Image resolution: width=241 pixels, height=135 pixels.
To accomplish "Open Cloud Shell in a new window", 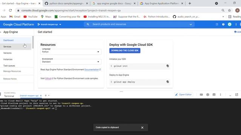I will click(x=236, y=95).
